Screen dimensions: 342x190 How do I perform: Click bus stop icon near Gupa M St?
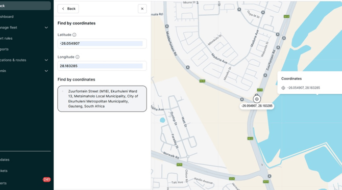point(263,12)
